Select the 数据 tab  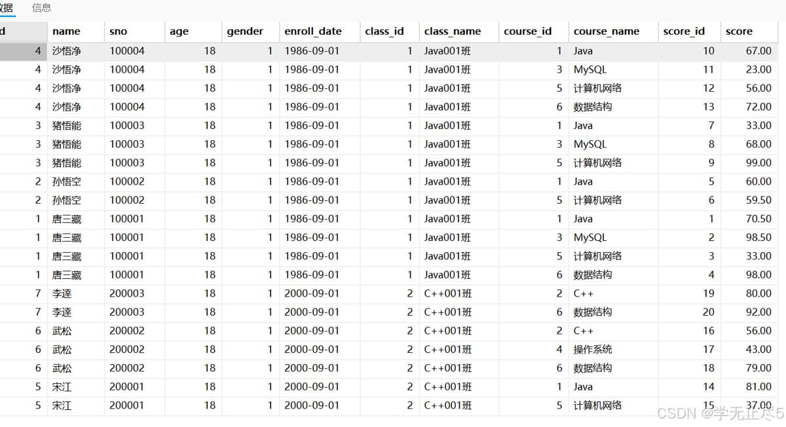[7, 8]
